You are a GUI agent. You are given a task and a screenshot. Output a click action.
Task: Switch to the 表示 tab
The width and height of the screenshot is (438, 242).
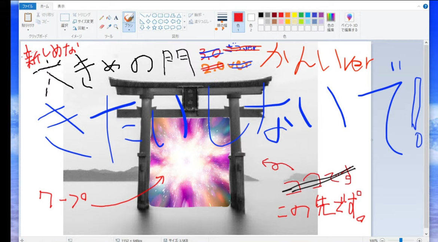[61, 6]
